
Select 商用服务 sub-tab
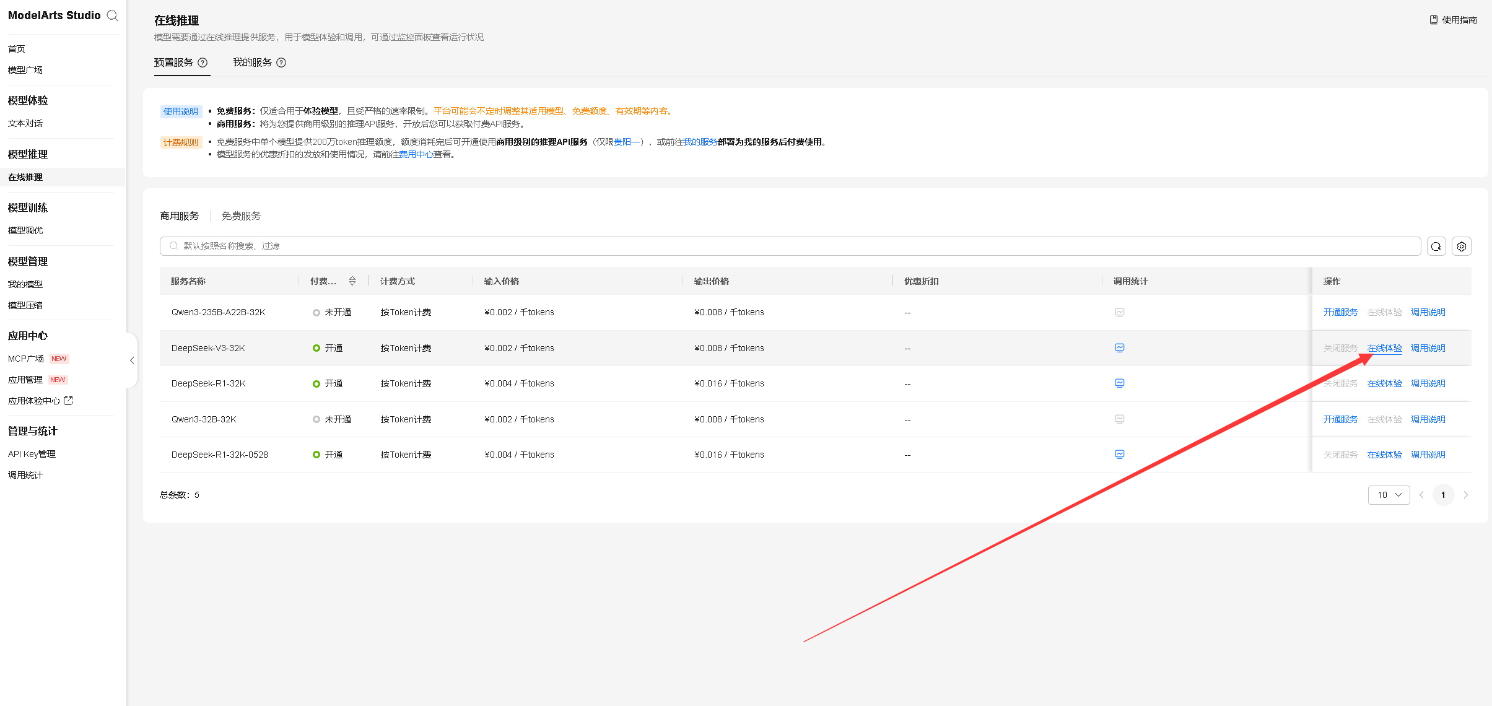(x=179, y=216)
